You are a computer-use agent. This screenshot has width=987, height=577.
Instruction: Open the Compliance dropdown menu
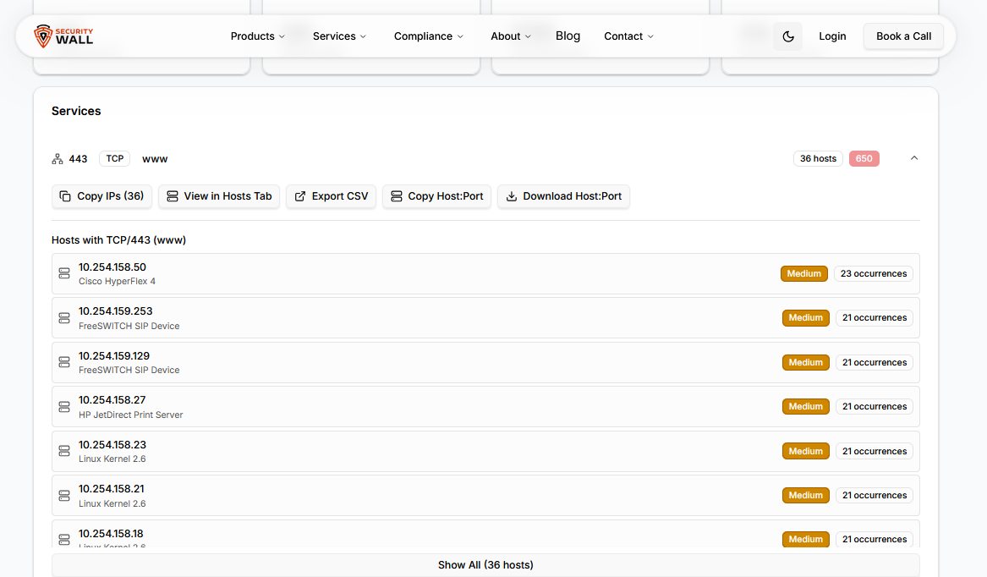point(428,36)
